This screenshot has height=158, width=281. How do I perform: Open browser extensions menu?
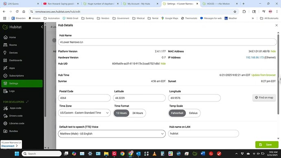tap(244, 11)
